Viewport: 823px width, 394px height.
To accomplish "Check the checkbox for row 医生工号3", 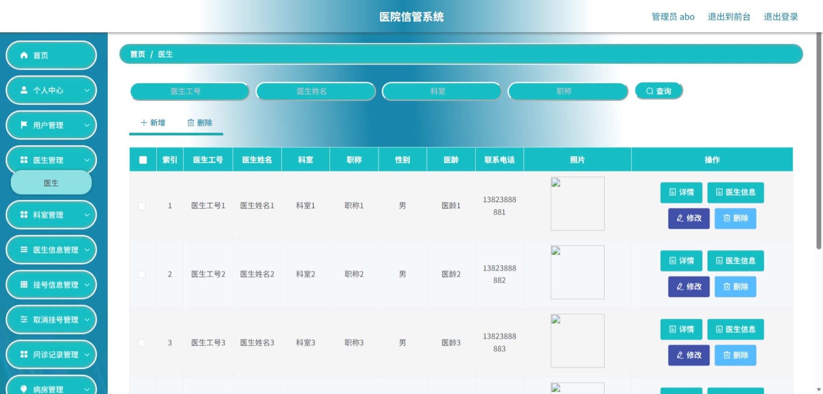I will (142, 343).
